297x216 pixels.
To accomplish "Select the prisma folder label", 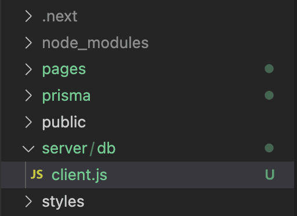I will point(66,96).
